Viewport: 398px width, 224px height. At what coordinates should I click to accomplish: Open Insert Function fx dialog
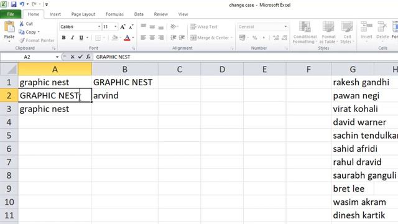point(88,57)
